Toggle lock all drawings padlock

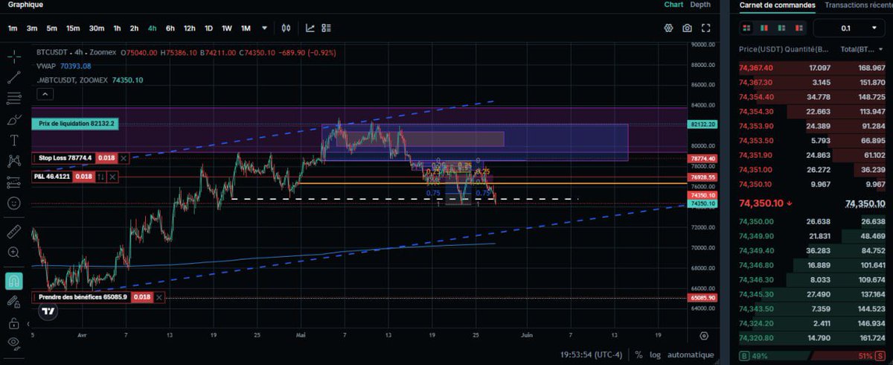(13, 323)
